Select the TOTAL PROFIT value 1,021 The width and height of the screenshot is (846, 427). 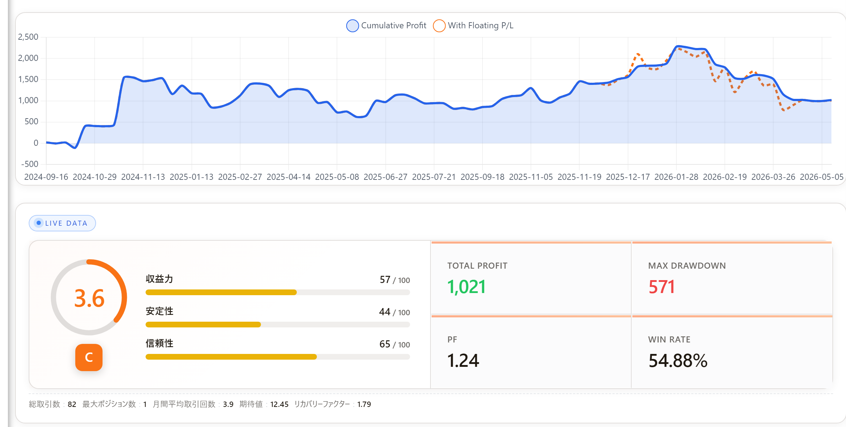466,287
